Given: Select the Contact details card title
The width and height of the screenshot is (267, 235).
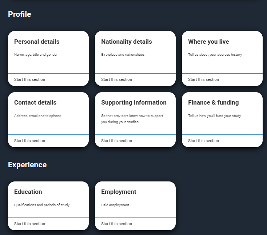Looking at the screenshot, I should [35, 102].
